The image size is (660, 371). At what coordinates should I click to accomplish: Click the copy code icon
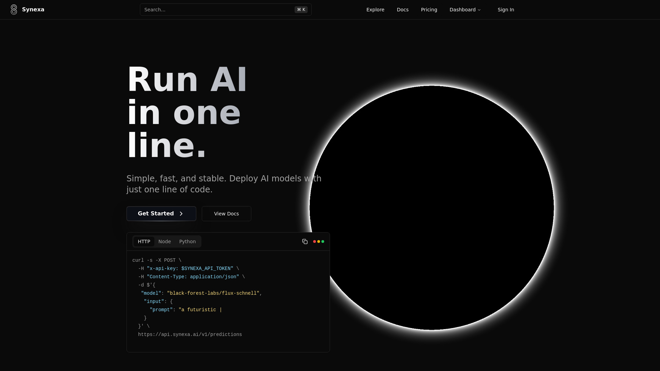(305, 241)
